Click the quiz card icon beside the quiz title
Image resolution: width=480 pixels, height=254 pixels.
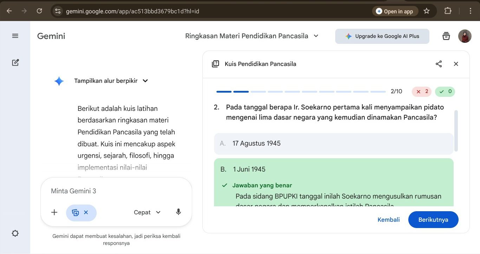(x=215, y=64)
